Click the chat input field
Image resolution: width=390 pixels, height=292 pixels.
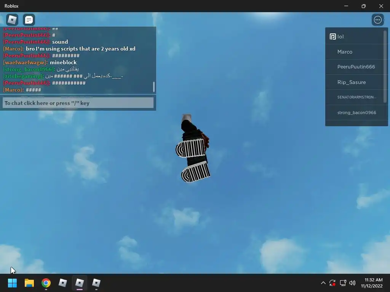[x=78, y=103]
